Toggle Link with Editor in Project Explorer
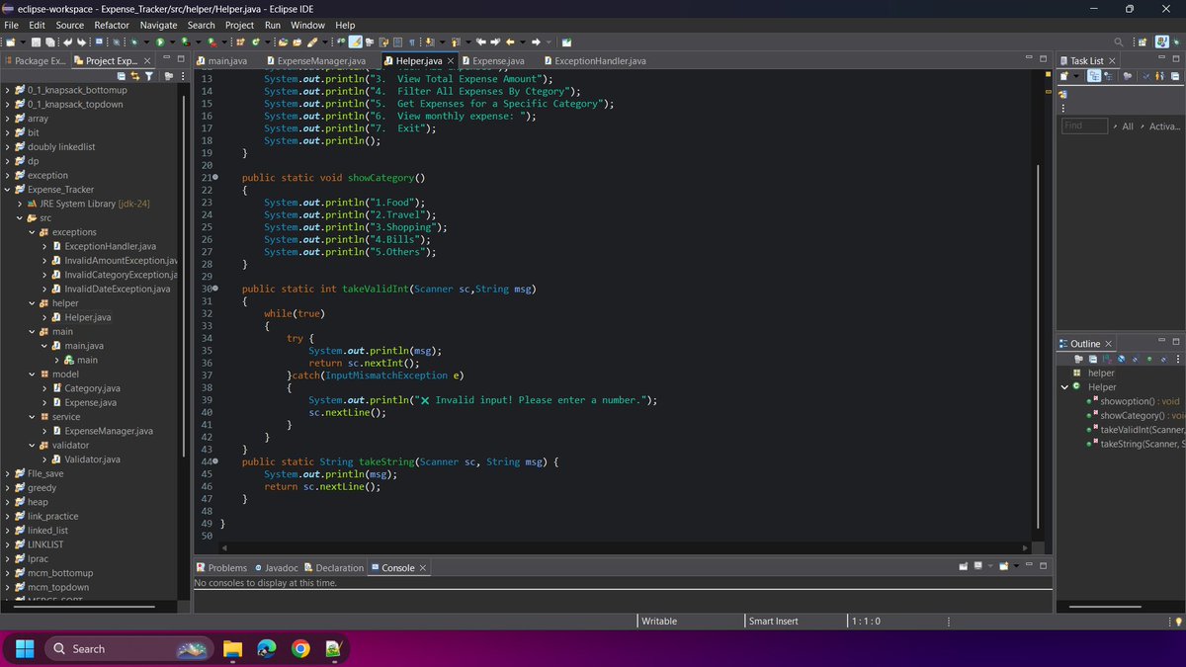Viewport: 1186px width, 667px height. pos(135,76)
